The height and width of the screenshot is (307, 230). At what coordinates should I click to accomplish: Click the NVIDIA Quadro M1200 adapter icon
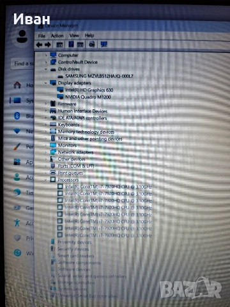[61, 97]
